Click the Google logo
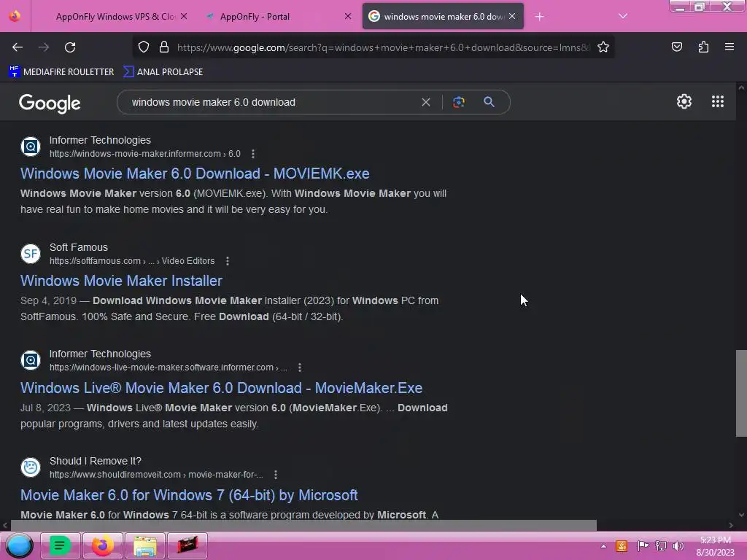Screen dimensions: 747x560 [x=50, y=103]
